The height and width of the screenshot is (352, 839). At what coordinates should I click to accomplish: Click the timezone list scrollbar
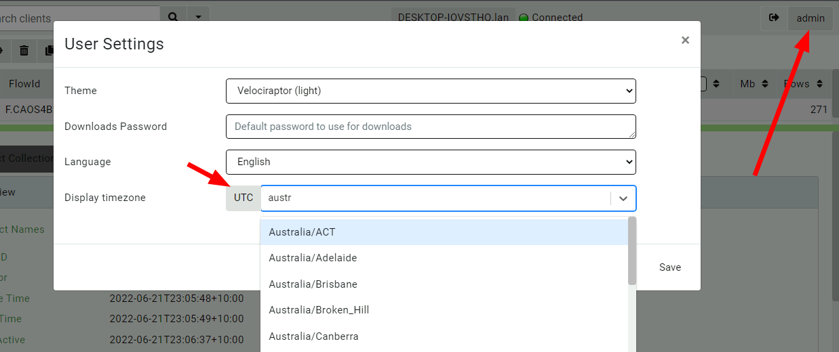(631, 250)
